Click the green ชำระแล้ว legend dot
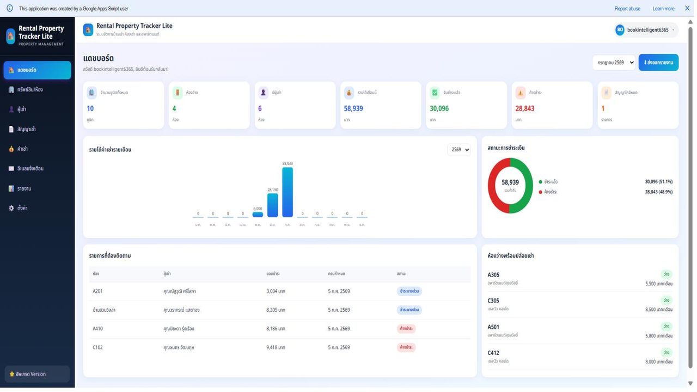 pos(540,182)
